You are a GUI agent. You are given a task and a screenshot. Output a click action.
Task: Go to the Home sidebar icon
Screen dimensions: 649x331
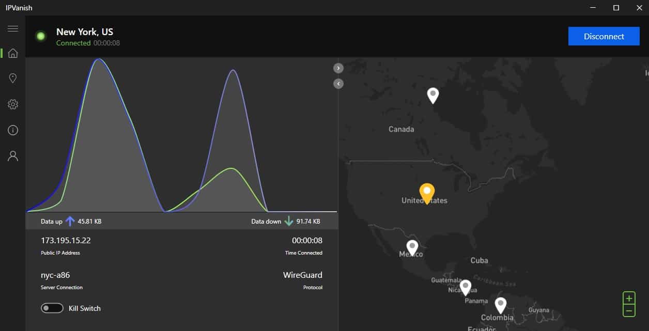coord(13,53)
